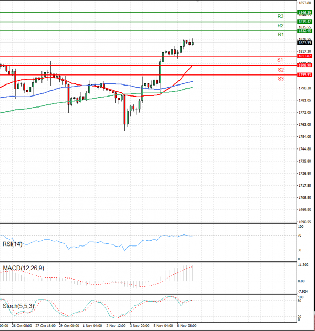Click the RSI(14) indicator label
The image size is (315, 331).
click(12, 244)
